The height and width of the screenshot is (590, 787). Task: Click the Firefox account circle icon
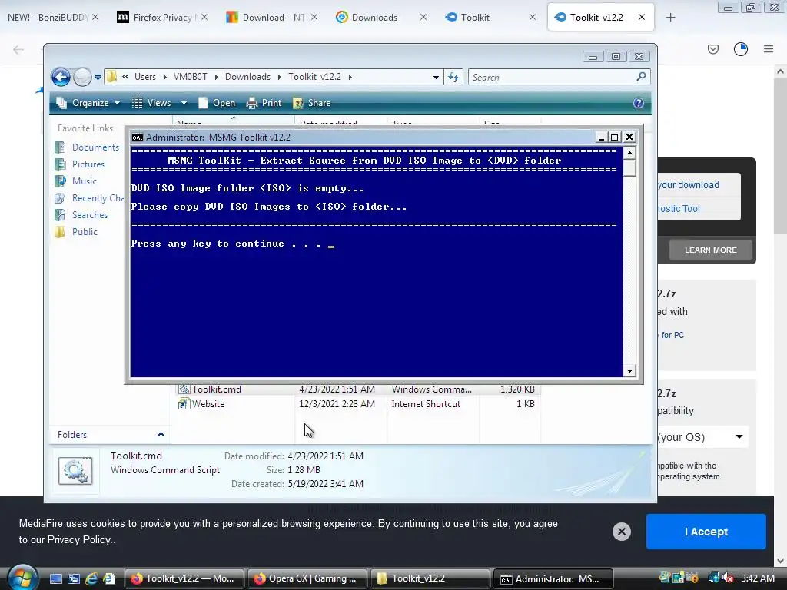[x=741, y=49]
